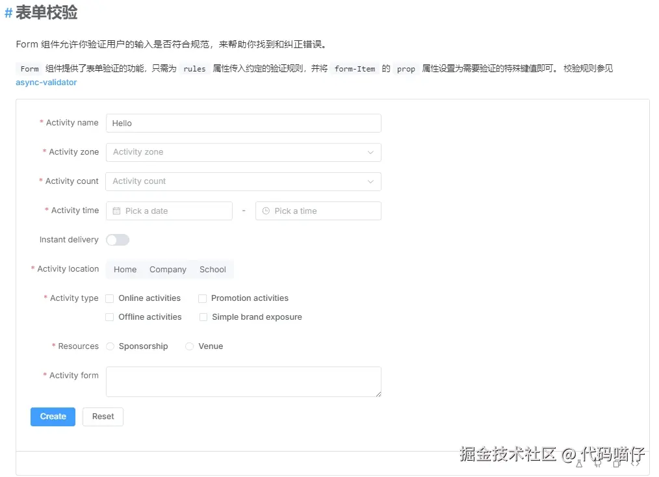Open the Activity count dropdown

tap(243, 181)
